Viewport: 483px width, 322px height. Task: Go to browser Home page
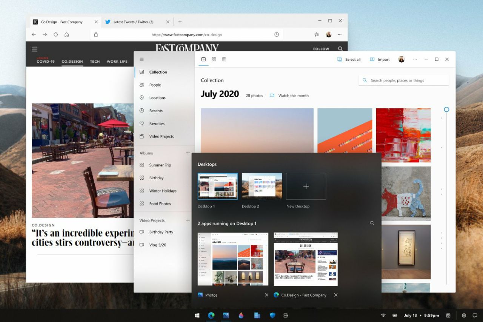point(67,34)
